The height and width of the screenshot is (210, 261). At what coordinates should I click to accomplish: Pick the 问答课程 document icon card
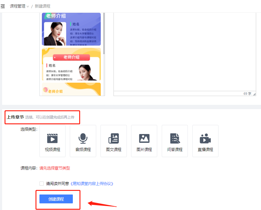click(175, 141)
